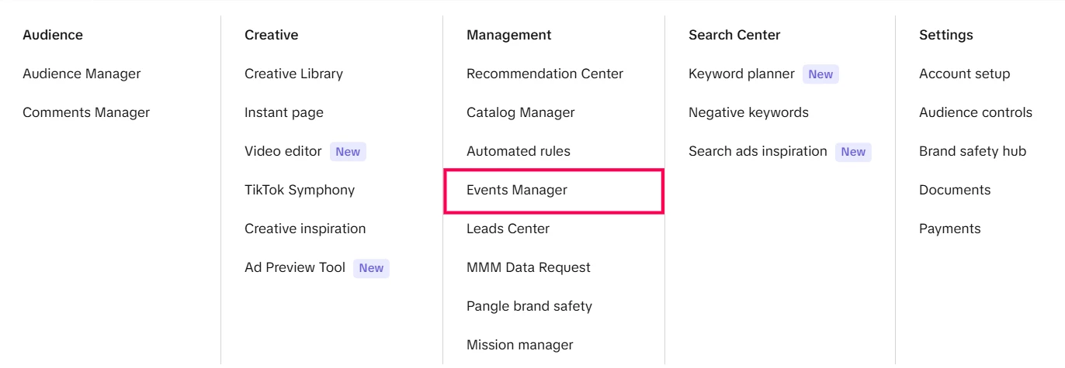Click the highlighted Events Manager item

(x=516, y=190)
